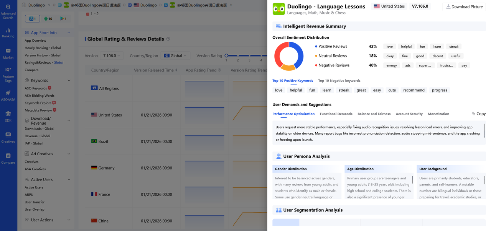Select the Feature Tags sidebar icon
The image size is (491, 231).
8,75
